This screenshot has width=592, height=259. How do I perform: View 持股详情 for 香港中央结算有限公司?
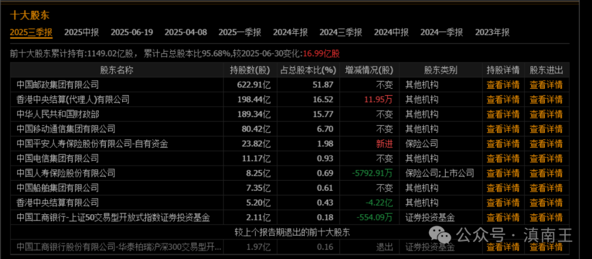(x=503, y=203)
